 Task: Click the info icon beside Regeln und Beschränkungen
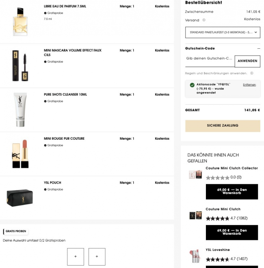[x=252, y=73]
